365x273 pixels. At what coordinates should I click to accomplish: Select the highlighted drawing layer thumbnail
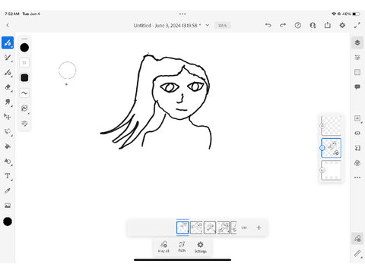(331, 148)
